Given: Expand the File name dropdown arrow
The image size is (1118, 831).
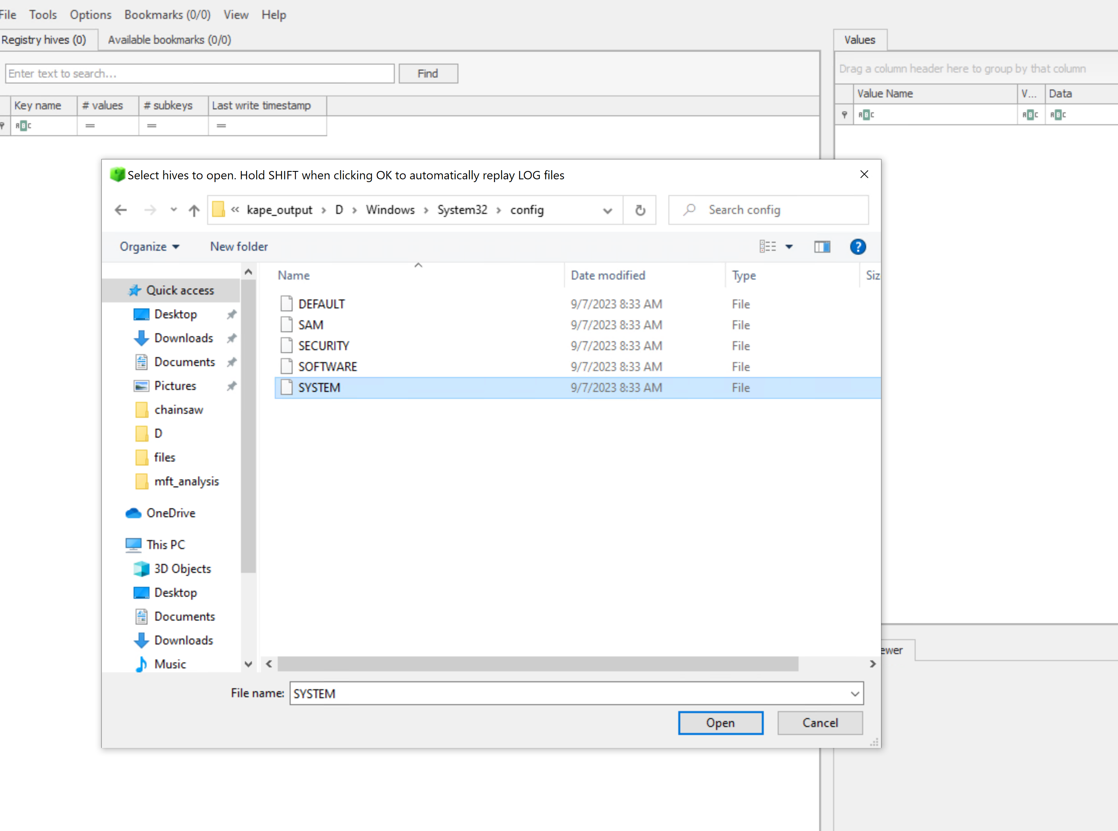Looking at the screenshot, I should point(854,694).
